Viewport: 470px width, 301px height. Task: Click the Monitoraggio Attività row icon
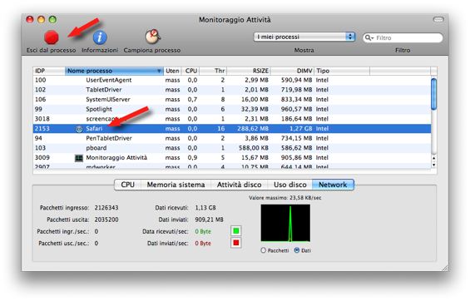click(79, 158)
